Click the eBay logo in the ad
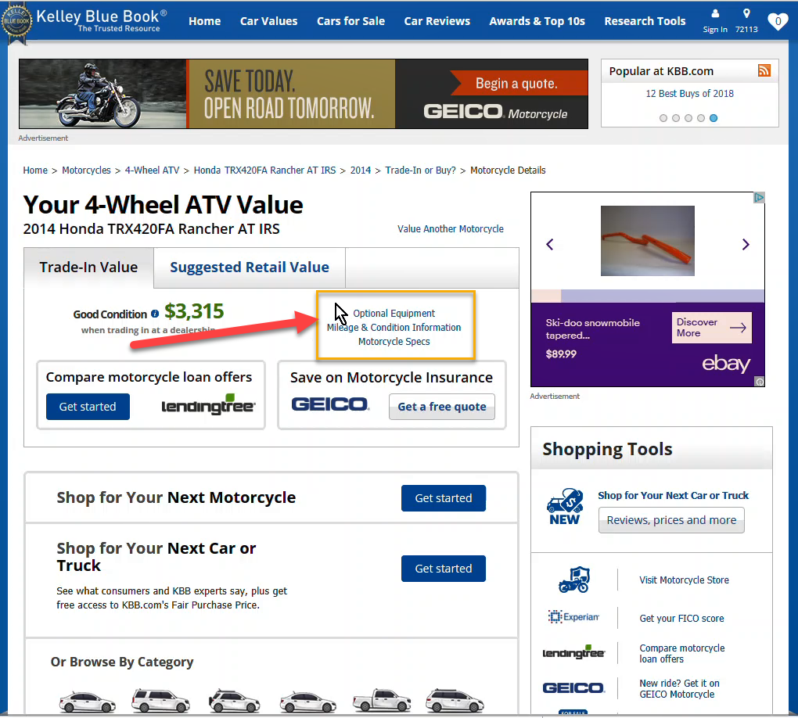798x718 pixels. point(726,364)
